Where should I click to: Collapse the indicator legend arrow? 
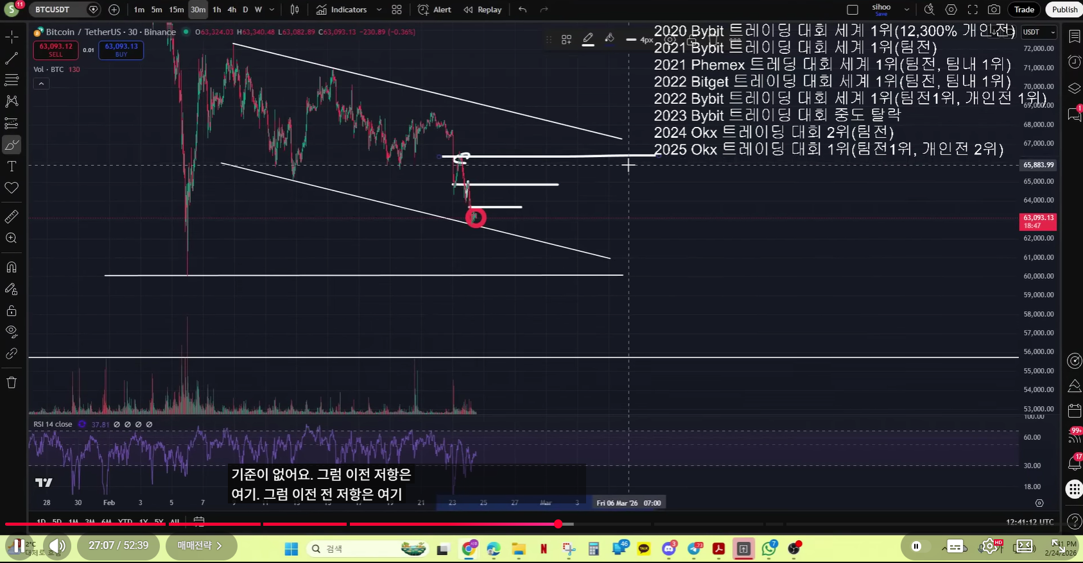click(x=41, y=83)
